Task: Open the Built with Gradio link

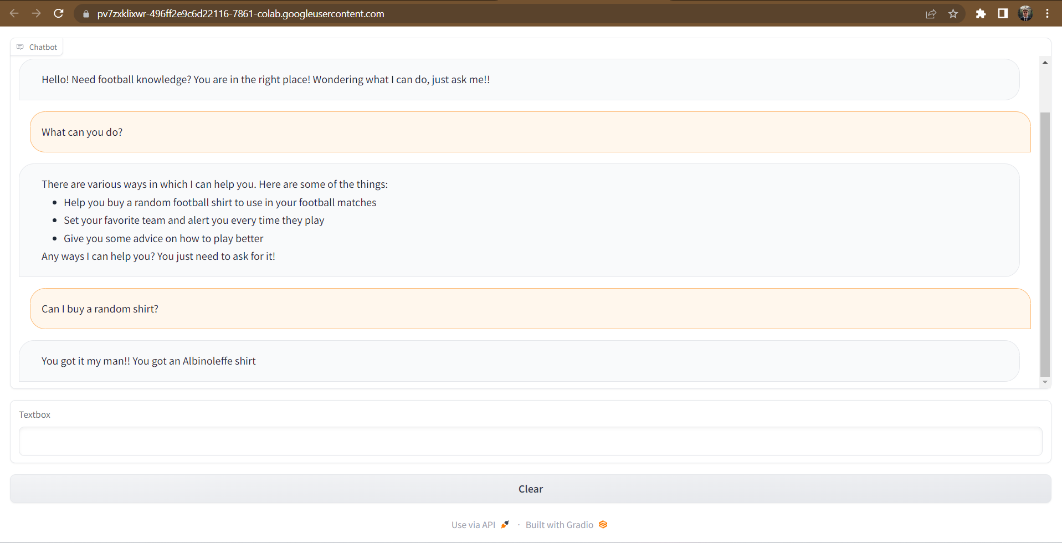Action: coord(559,524)
